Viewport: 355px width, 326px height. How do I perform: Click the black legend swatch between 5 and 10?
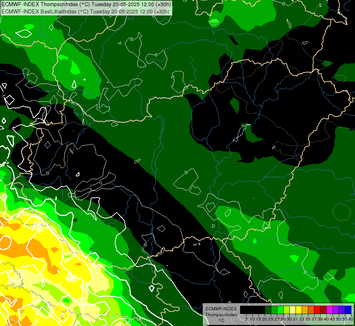(249, 310)
